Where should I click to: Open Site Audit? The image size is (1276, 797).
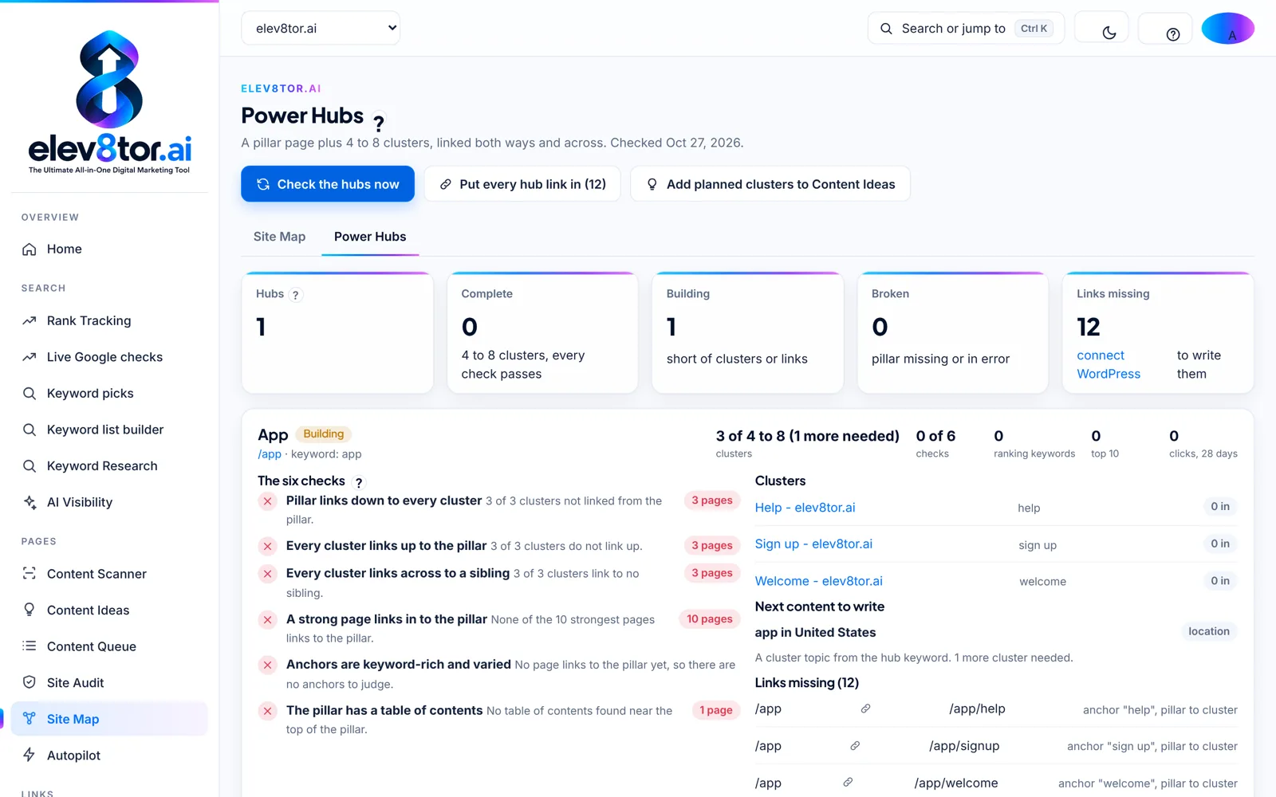point(109,683)
